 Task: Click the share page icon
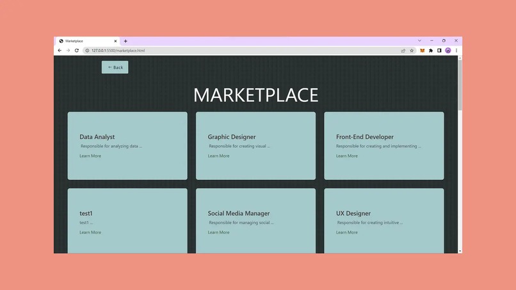coord(403,51)
